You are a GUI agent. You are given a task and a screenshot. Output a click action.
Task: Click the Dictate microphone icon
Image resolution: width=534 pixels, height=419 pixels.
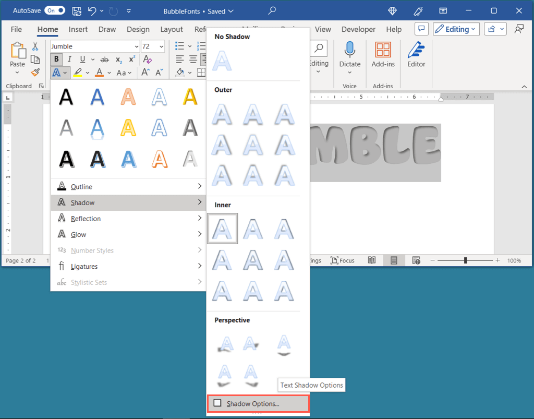349,50
